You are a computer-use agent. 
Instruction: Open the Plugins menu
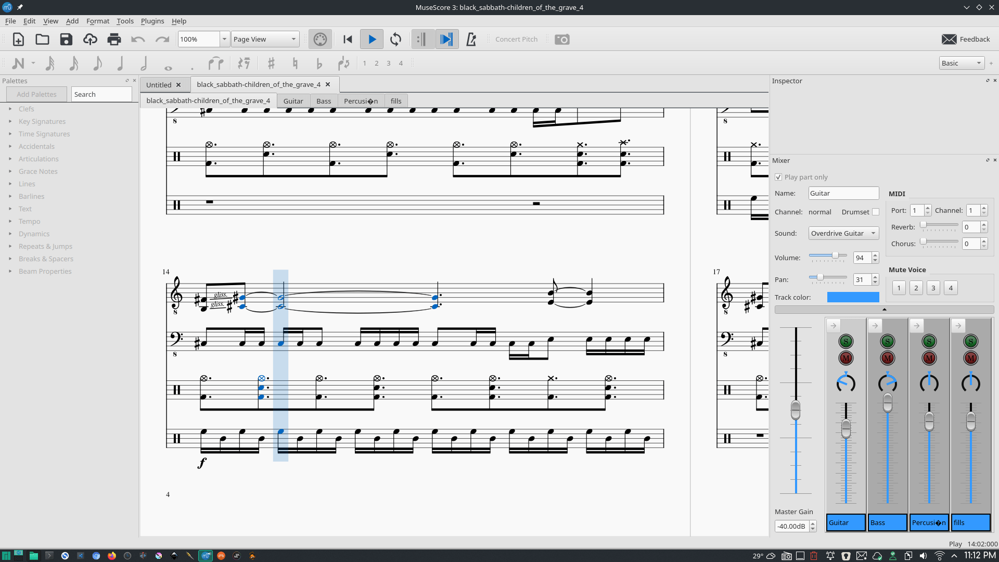point(152,21)
